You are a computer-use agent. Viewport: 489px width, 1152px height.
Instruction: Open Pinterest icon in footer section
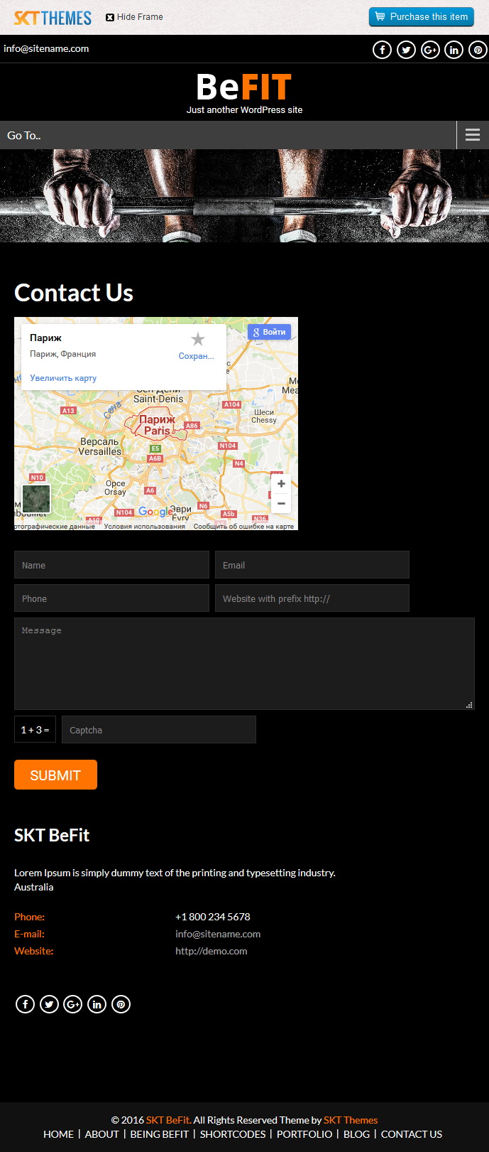pyautogui.click(x=121, y=1004)
